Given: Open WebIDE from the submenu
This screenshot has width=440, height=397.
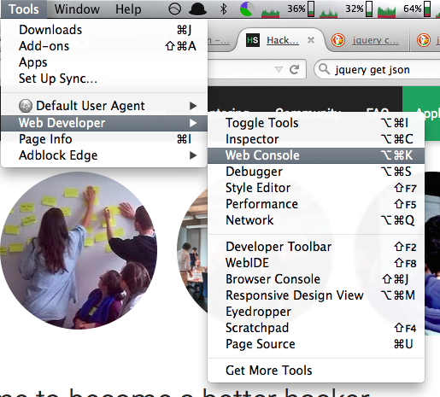Looking at the screenshot, I should coord(316,263).
